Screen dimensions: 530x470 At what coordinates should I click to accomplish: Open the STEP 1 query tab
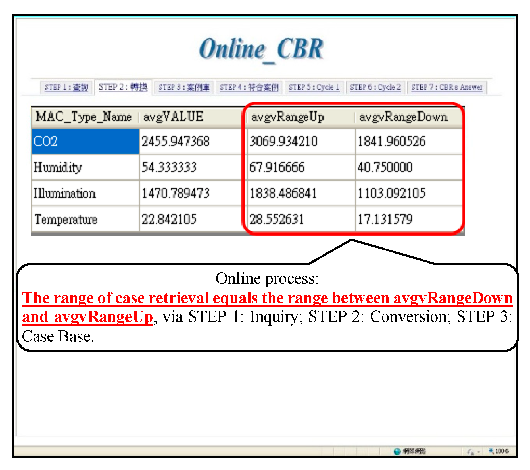66,87
